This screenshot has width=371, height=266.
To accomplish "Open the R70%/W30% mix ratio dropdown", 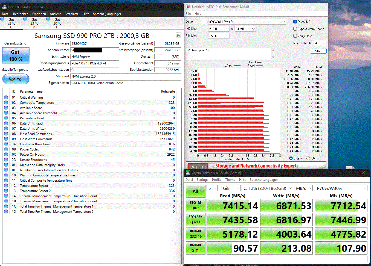I will pyautogui.click(x=341, y=188).
